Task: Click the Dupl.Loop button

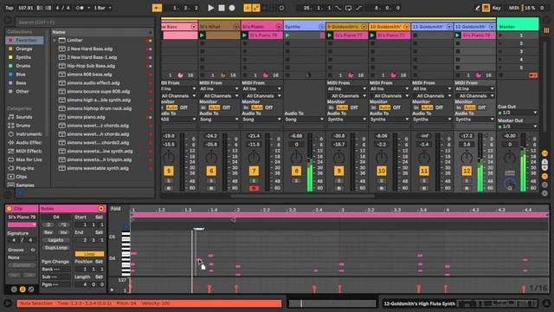Action: coord(55,248)
